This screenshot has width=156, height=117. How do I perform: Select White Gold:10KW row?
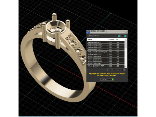[x=106, y=61]
